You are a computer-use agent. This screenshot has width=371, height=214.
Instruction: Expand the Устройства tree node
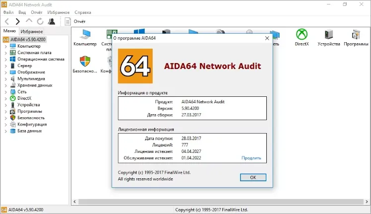click(x=5, y=105)
